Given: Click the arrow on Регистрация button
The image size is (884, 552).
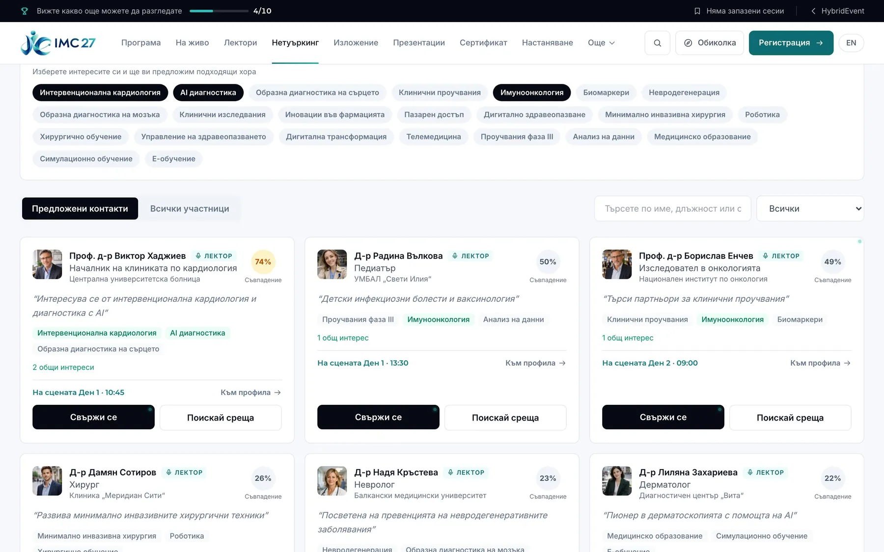Looking at the screenshot, I should (x=820, y=43).
